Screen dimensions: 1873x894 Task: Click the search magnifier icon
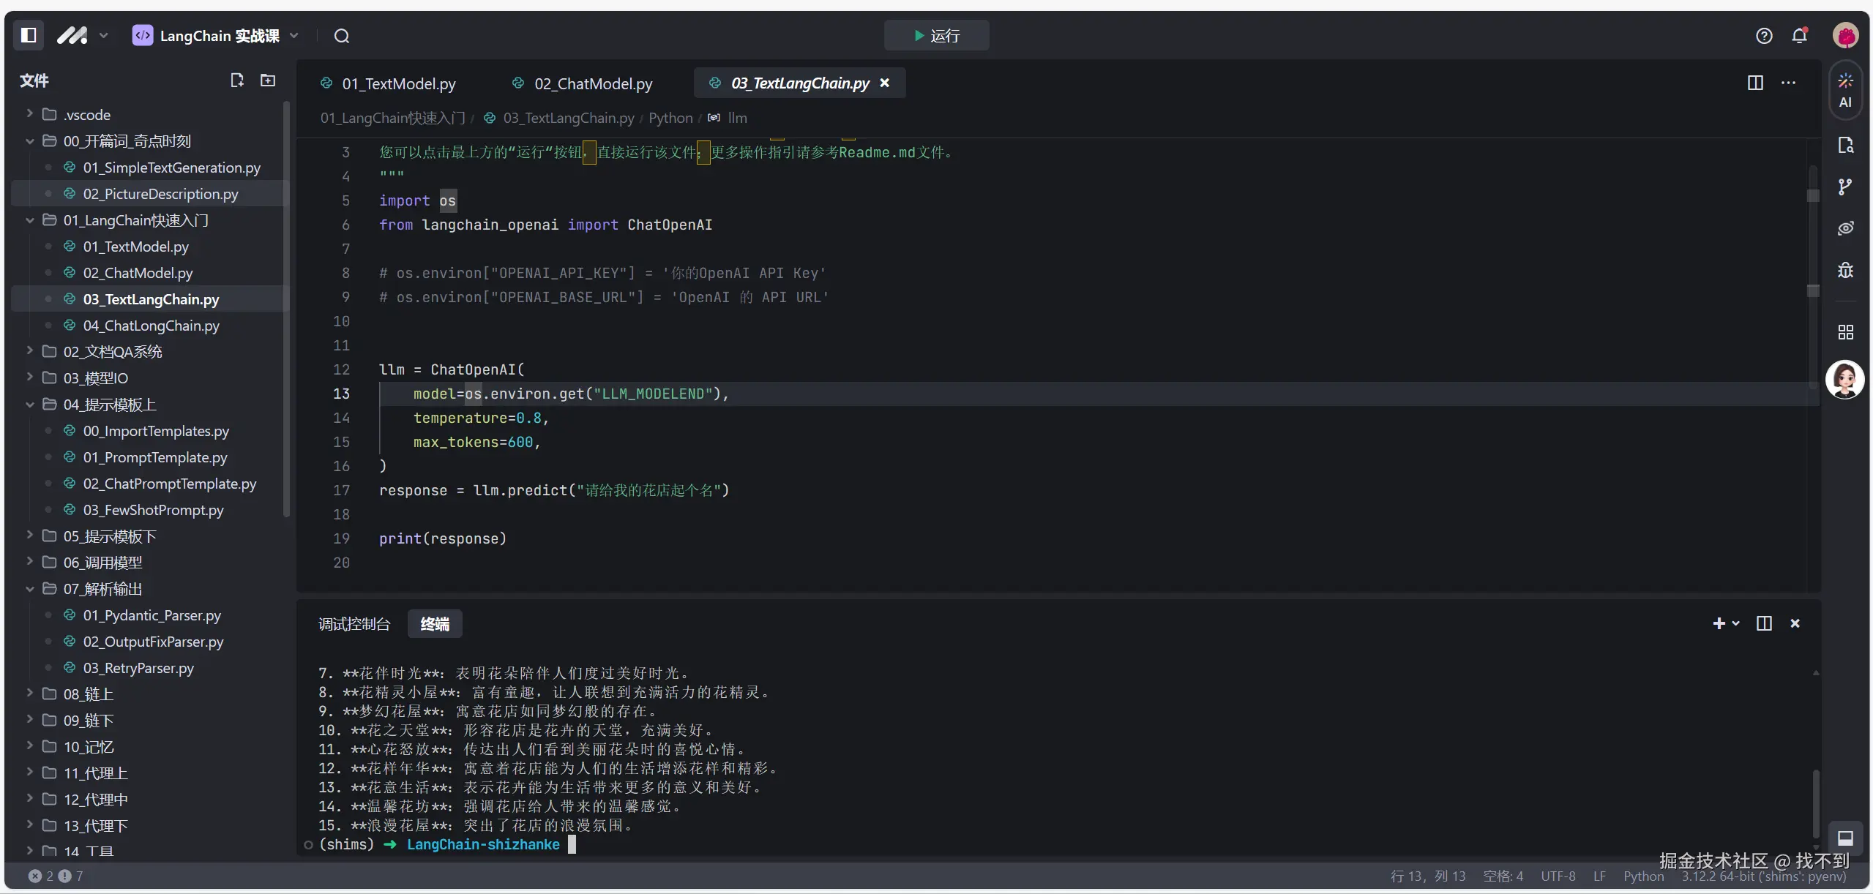pyautogui.click(x=341, y=36)
